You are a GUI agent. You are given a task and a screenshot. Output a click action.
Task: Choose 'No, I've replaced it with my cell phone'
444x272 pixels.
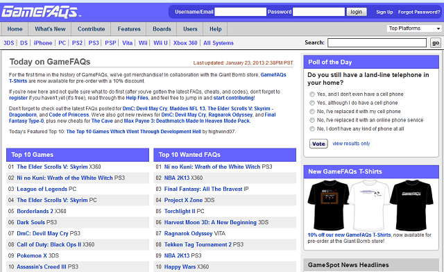tap(312, 111)
